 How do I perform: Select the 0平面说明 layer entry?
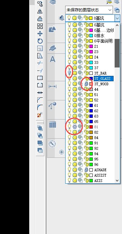tap(103, 41)
